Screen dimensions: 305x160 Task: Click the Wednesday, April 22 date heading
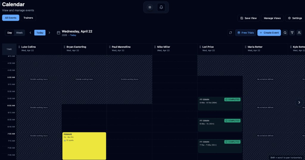[77, 31]
